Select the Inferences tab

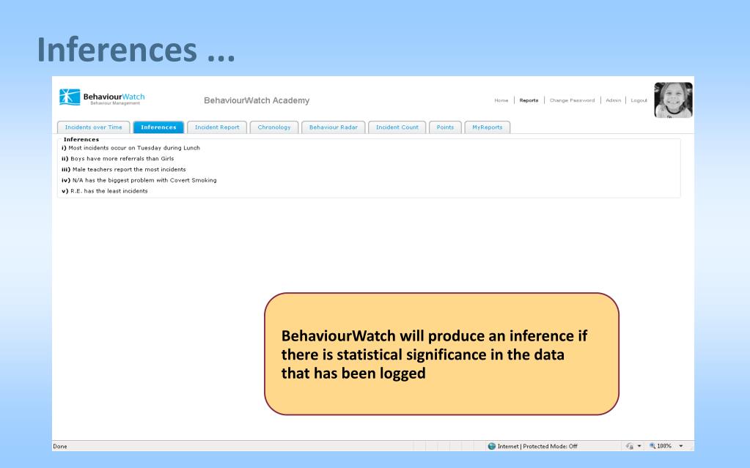click(x=158, y=127)
